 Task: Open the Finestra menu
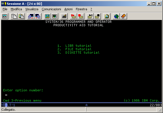coord(81,9)
